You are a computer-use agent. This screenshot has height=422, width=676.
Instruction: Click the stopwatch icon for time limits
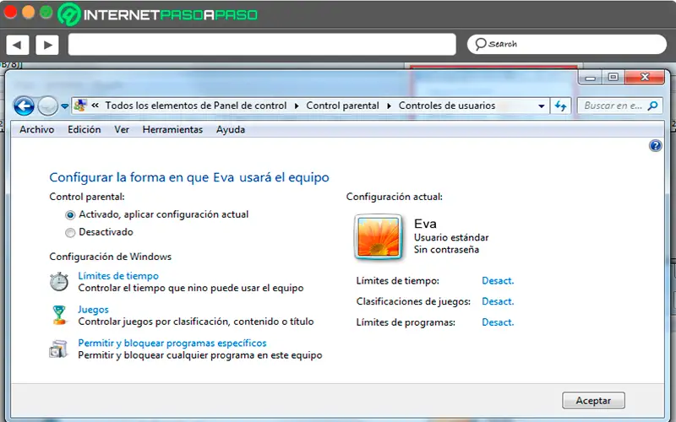(59, 282)
